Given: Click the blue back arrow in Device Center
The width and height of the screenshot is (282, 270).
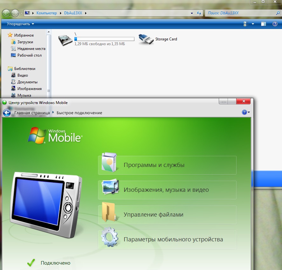Looking at the screenshot, I should pos(7,113).
